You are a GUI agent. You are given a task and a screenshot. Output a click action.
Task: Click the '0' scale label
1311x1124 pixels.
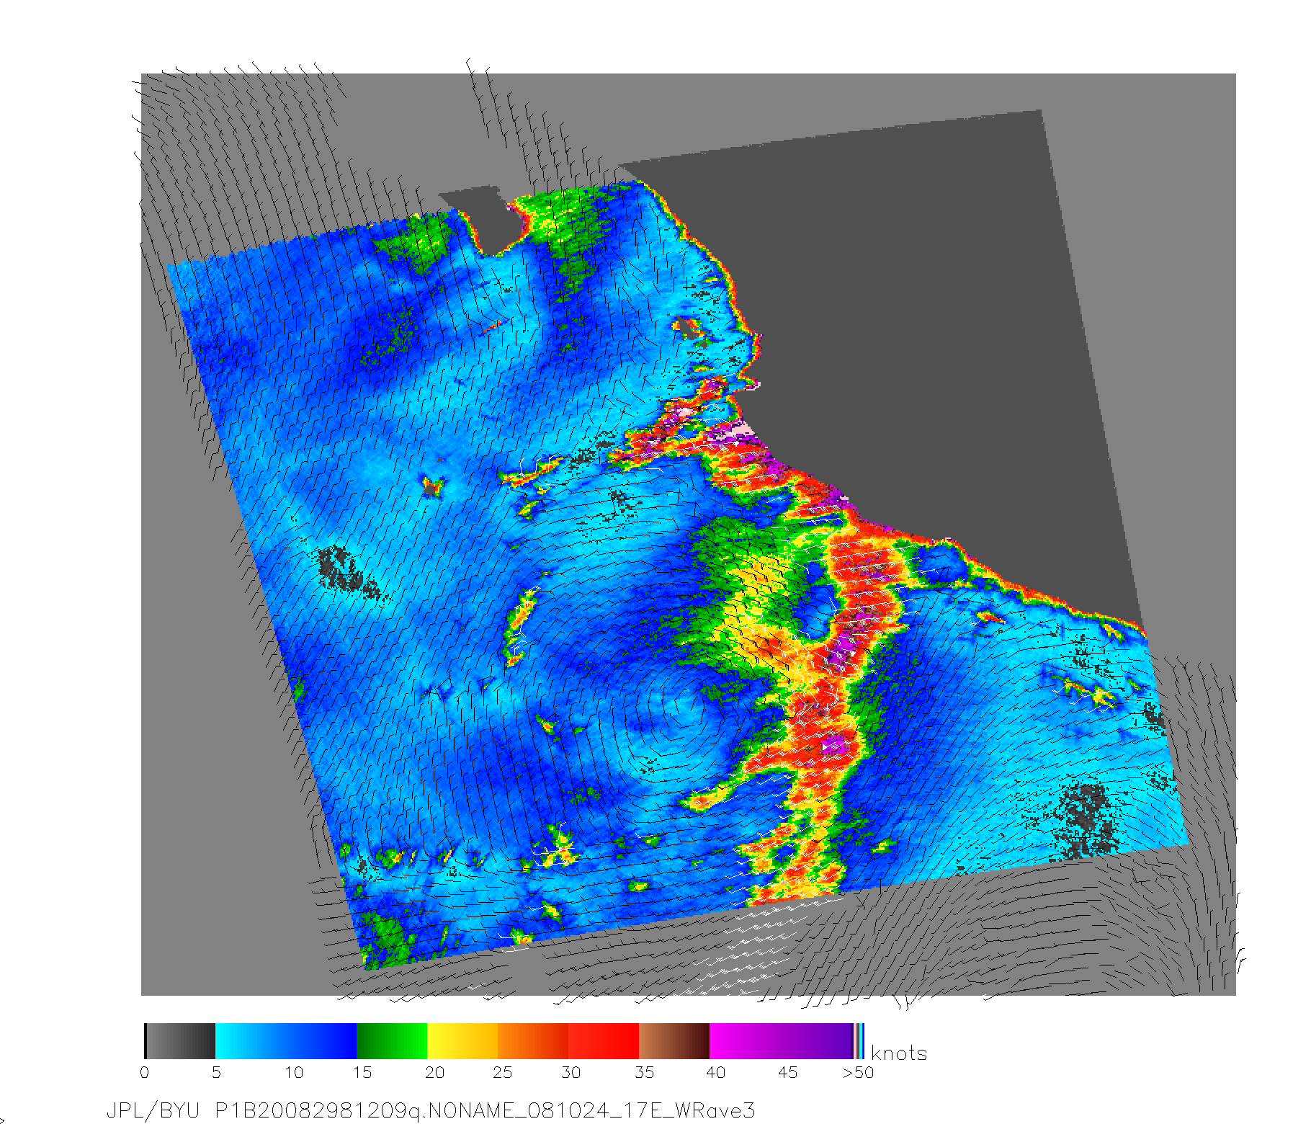[x=145, y=1072]
